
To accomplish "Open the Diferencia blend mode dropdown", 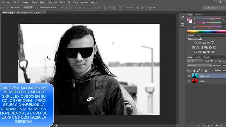I will [x=200, y=66].
